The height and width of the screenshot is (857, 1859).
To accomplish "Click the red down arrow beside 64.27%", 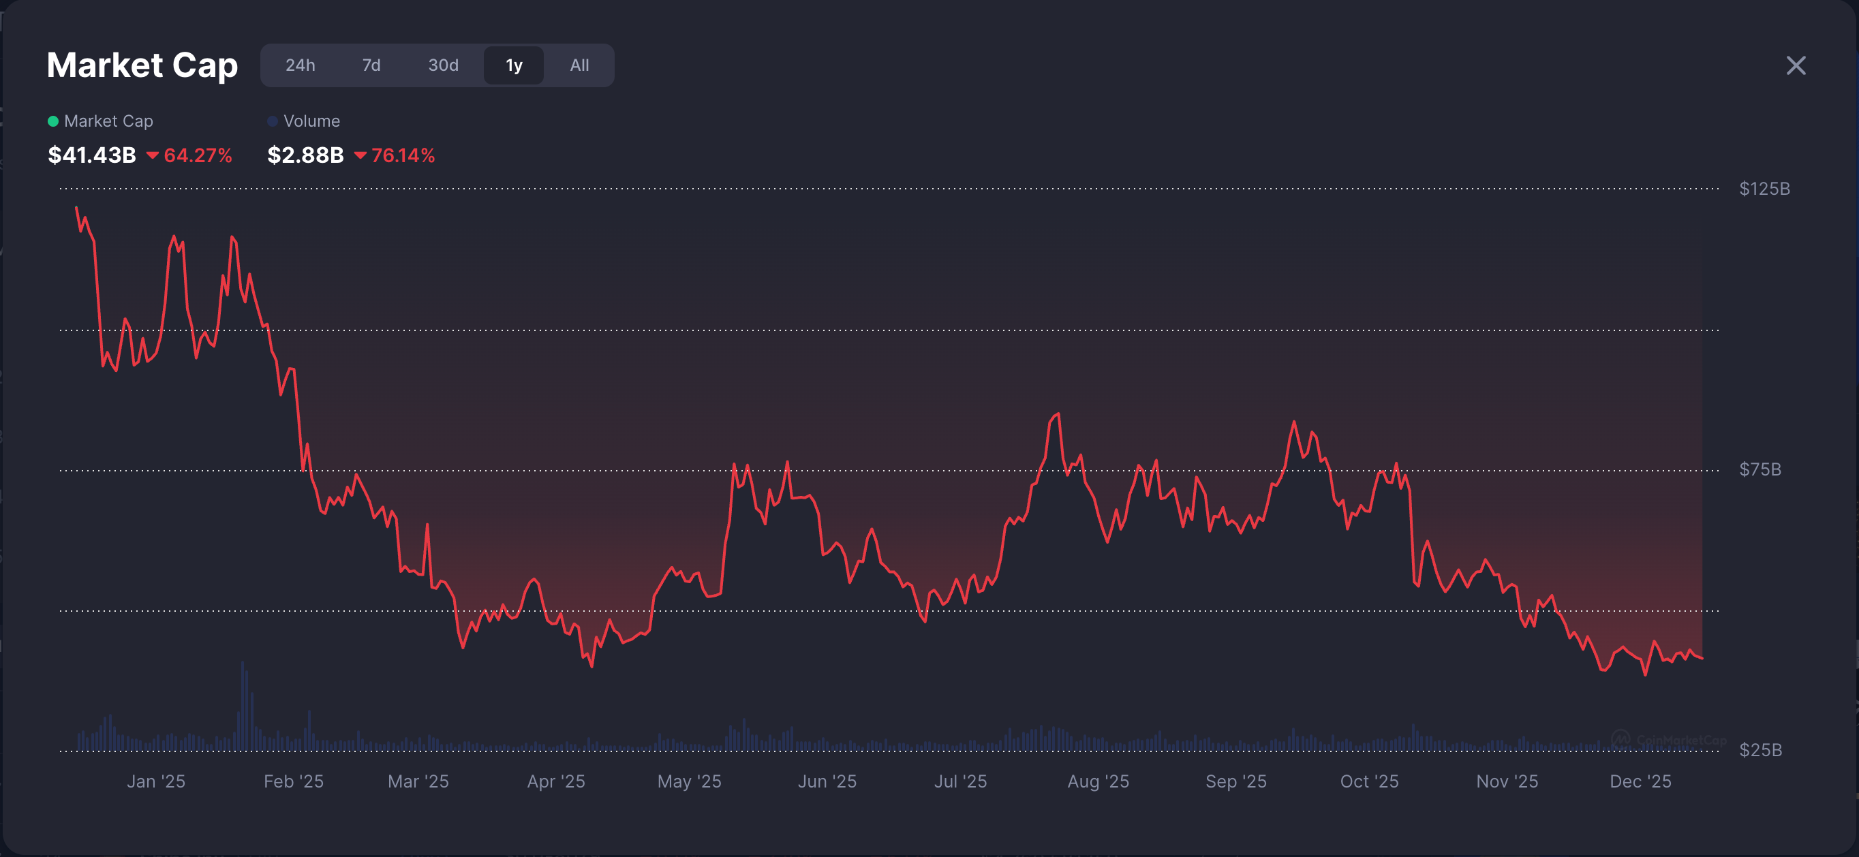I will [153, 155].
